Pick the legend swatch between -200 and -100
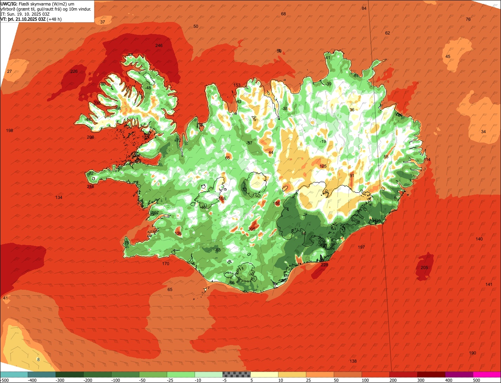 97,374
